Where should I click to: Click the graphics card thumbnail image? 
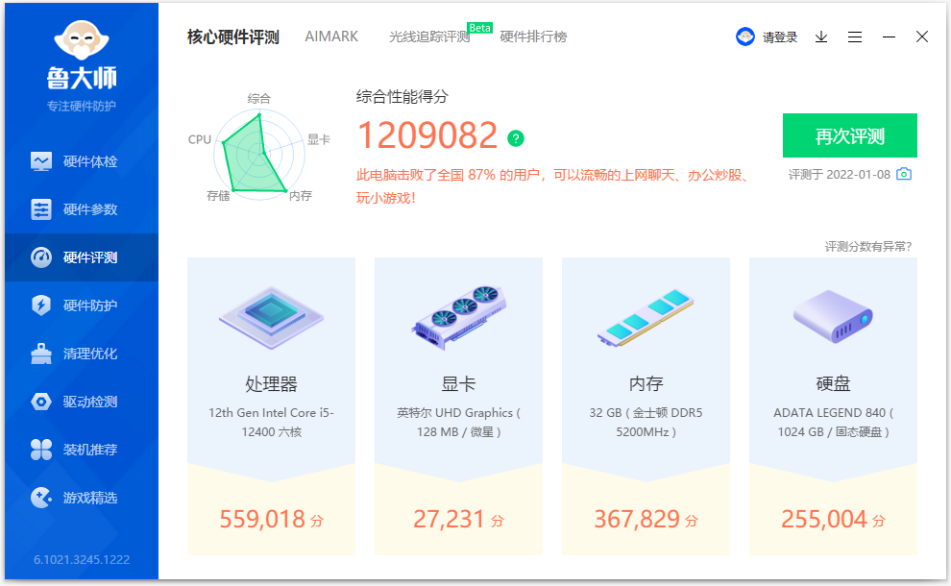coord(457,320)
